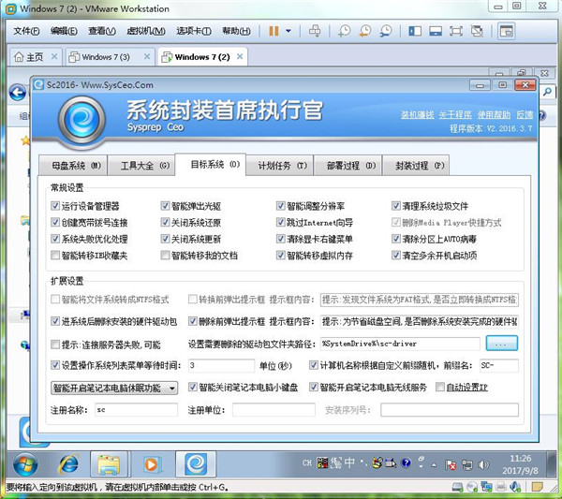Viewport: 562px width, 499px height.
Task: Open the 查看(V) menu
Action: tap(102, 31)
